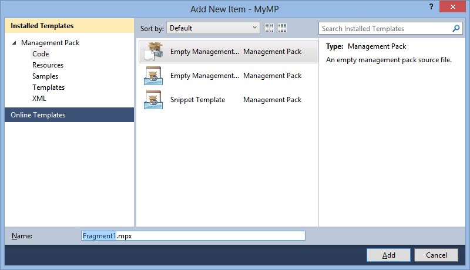Close the Add New Item dialog
470x270 pixels.
(x=452, y=6)
